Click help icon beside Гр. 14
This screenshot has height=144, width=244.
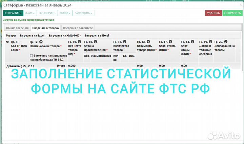pos(192,42)
